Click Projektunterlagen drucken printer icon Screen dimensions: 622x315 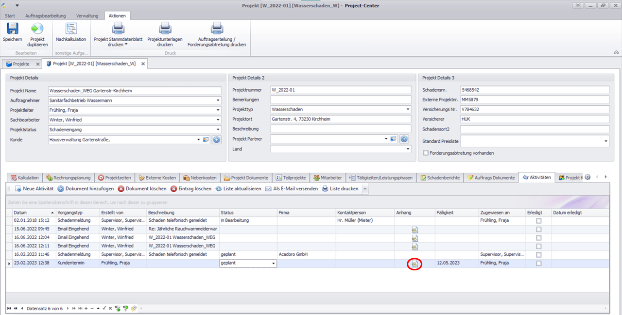click(x=165, y=29)
